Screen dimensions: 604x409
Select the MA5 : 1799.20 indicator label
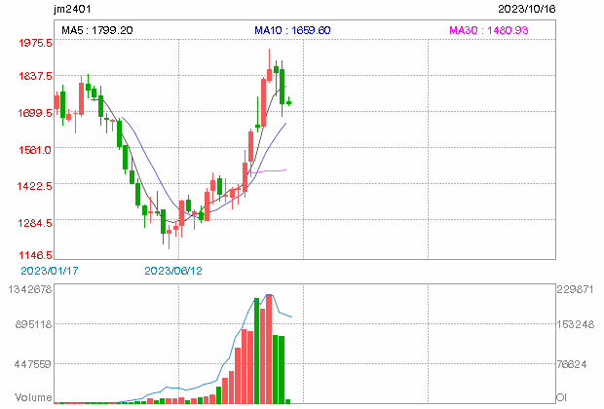[97, 30]
